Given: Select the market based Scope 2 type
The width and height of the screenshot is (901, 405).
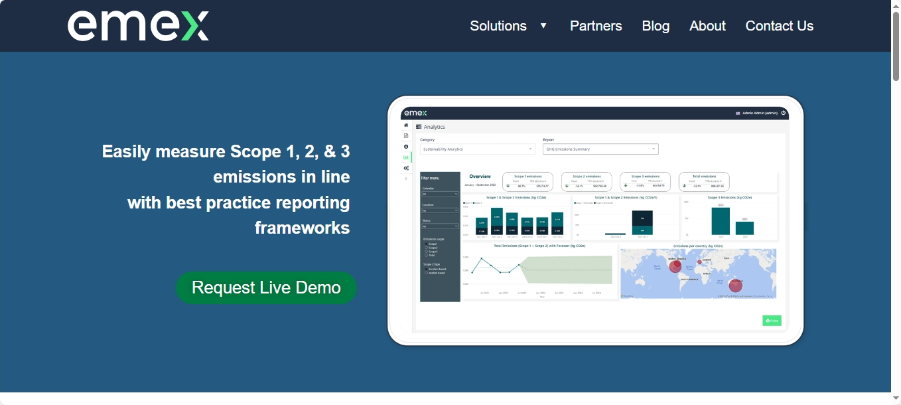Looking at the screenshot, I should pyautogui.click(x=427, y=273).
